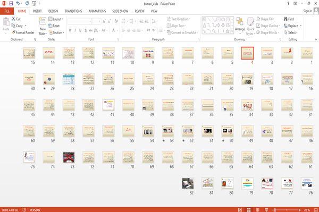Screen dimensions: 319x212
Task: Click the Redo/Repeat icon
Action: (x=27, y=4)
